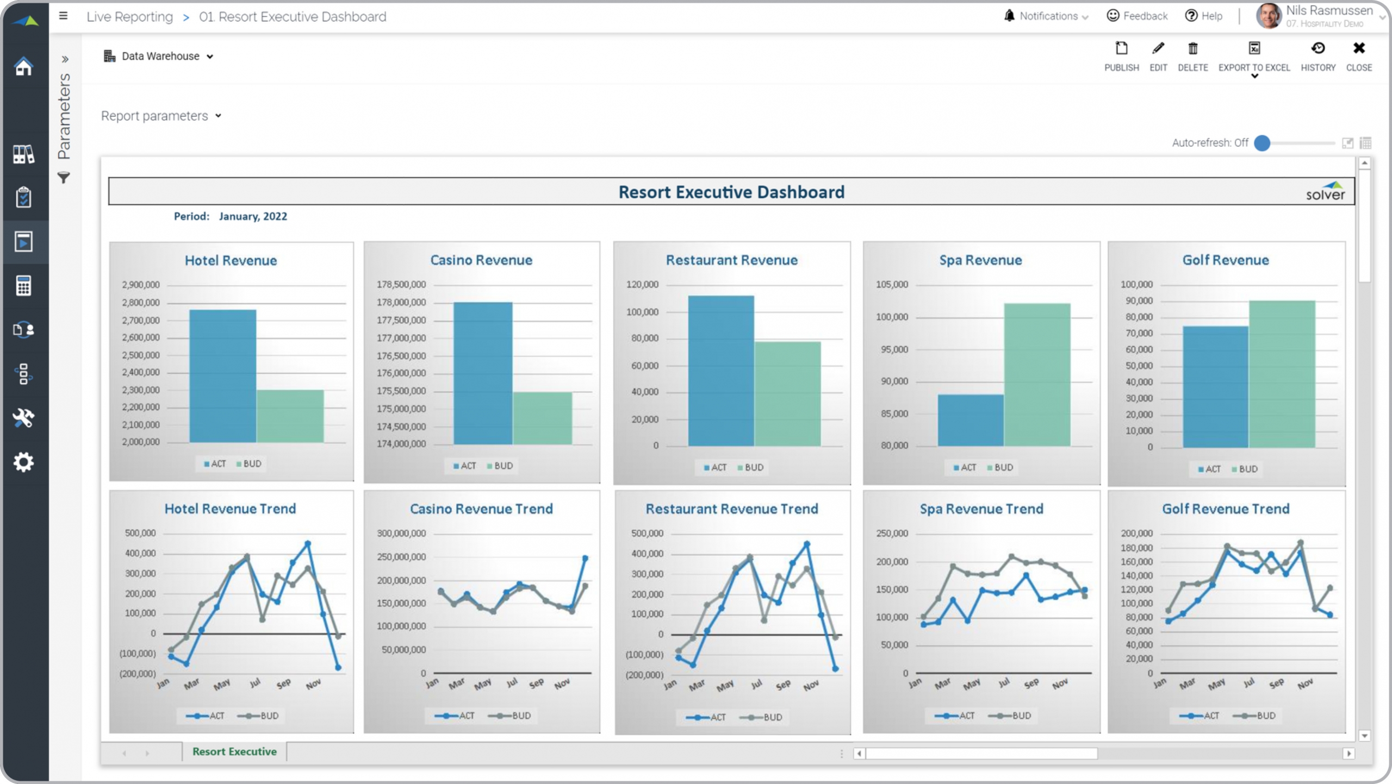Viewport: 1392px width, 784px height.
Task: Click the Live Reporting breadcrumb link
Action: 129,17
